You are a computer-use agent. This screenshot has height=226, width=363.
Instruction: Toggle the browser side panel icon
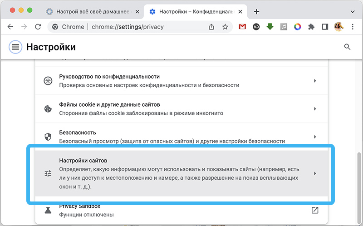[325, 27]
